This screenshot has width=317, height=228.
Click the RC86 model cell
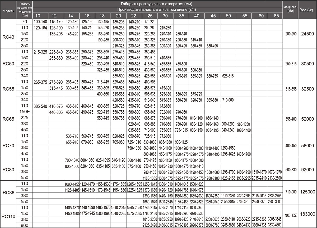[8, 192]
